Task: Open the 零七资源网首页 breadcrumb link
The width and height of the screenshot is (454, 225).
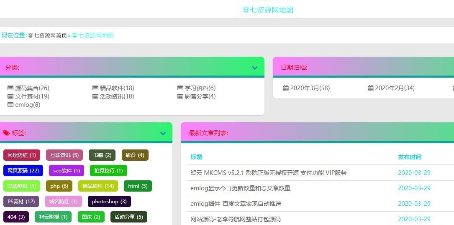Action: coord(47,35)
